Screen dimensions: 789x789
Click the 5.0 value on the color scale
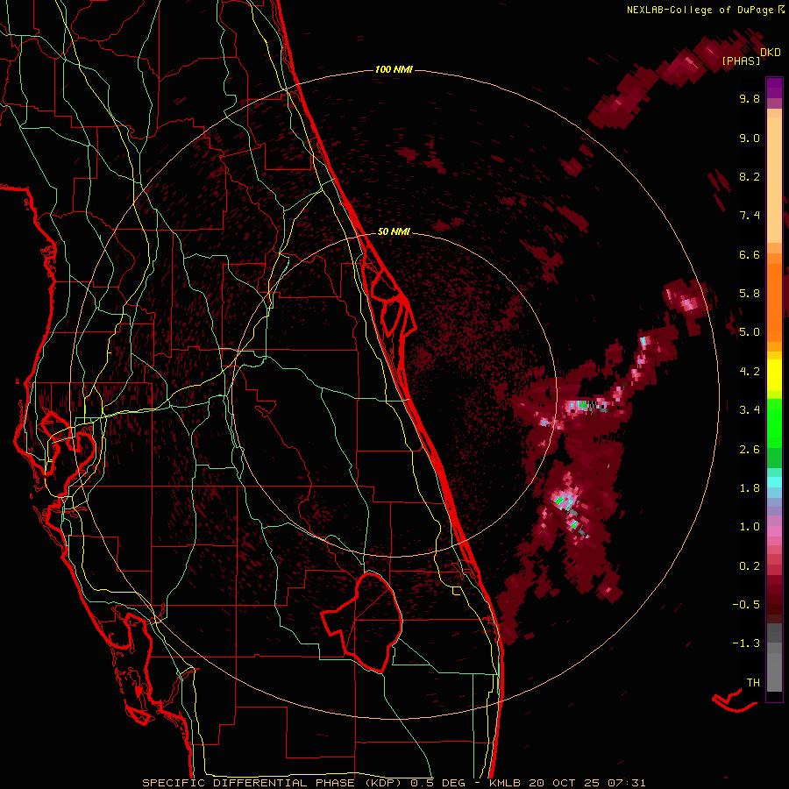pos(750,332)
